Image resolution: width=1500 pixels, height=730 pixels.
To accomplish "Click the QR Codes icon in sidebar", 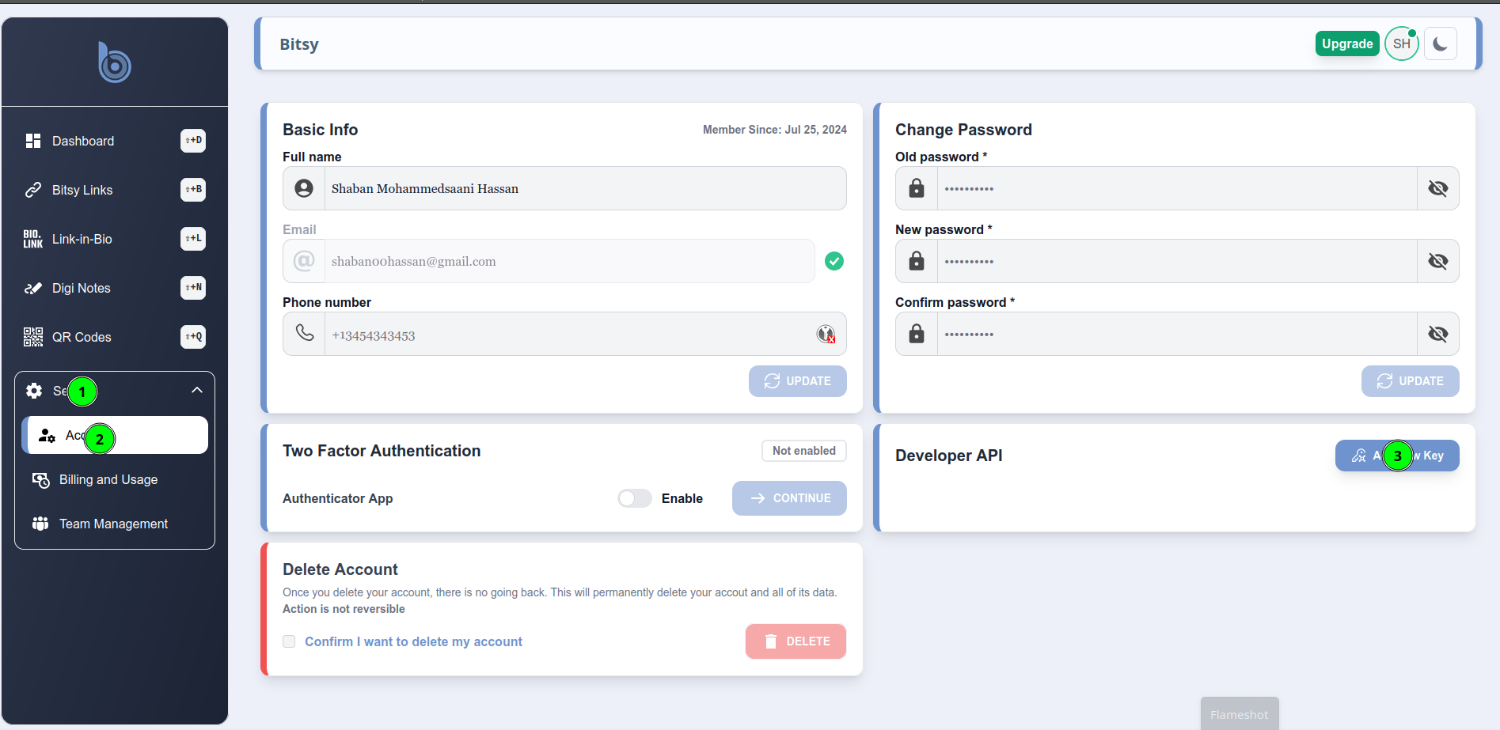I will click(x=33, y=337).
